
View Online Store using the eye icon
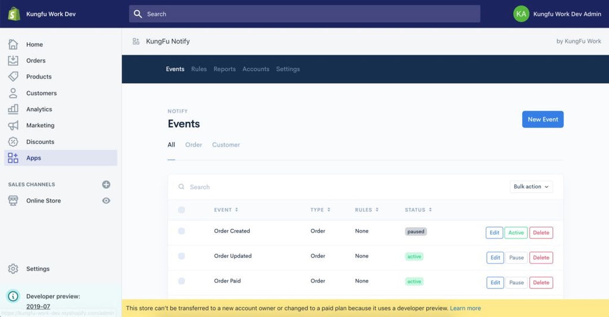106,201
